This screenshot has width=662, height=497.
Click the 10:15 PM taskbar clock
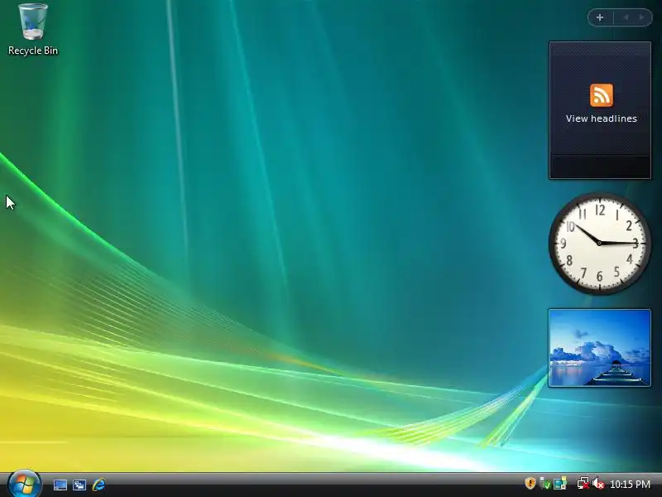630,484
